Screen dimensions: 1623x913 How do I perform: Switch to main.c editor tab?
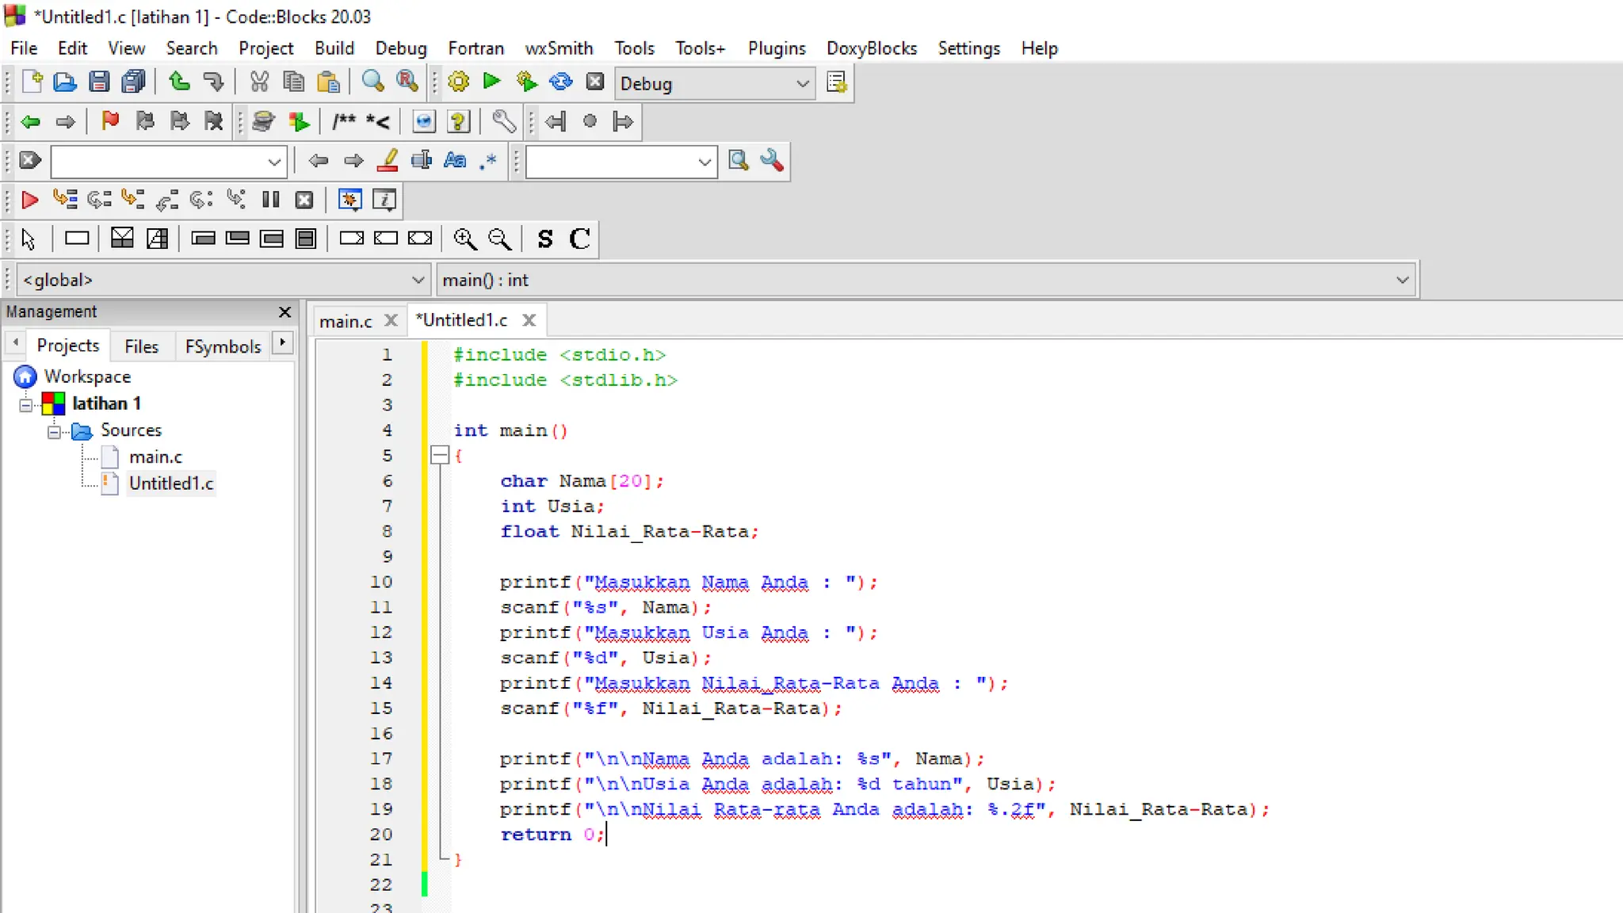(346, 321)
